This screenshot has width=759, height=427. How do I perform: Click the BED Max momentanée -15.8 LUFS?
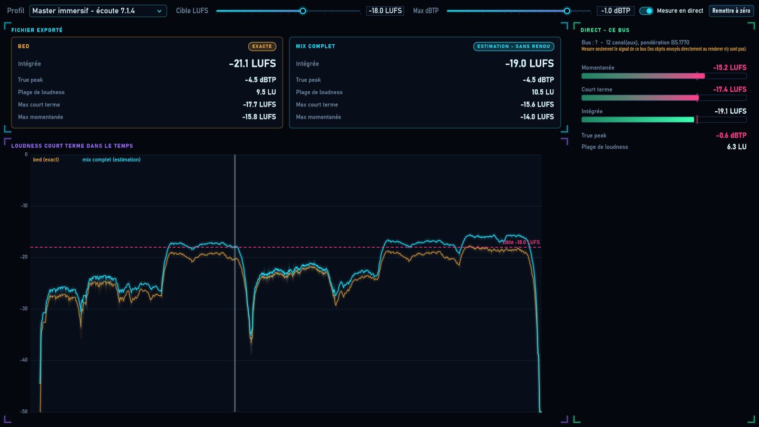pos(259,117)
